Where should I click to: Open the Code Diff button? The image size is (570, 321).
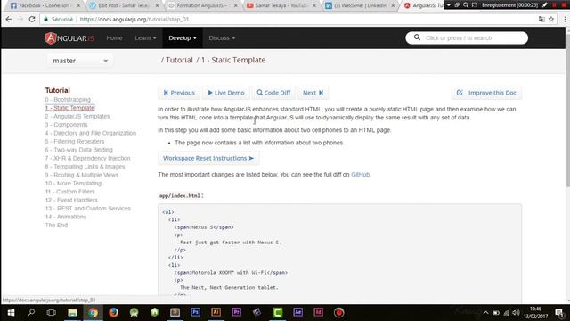[273, 93]
